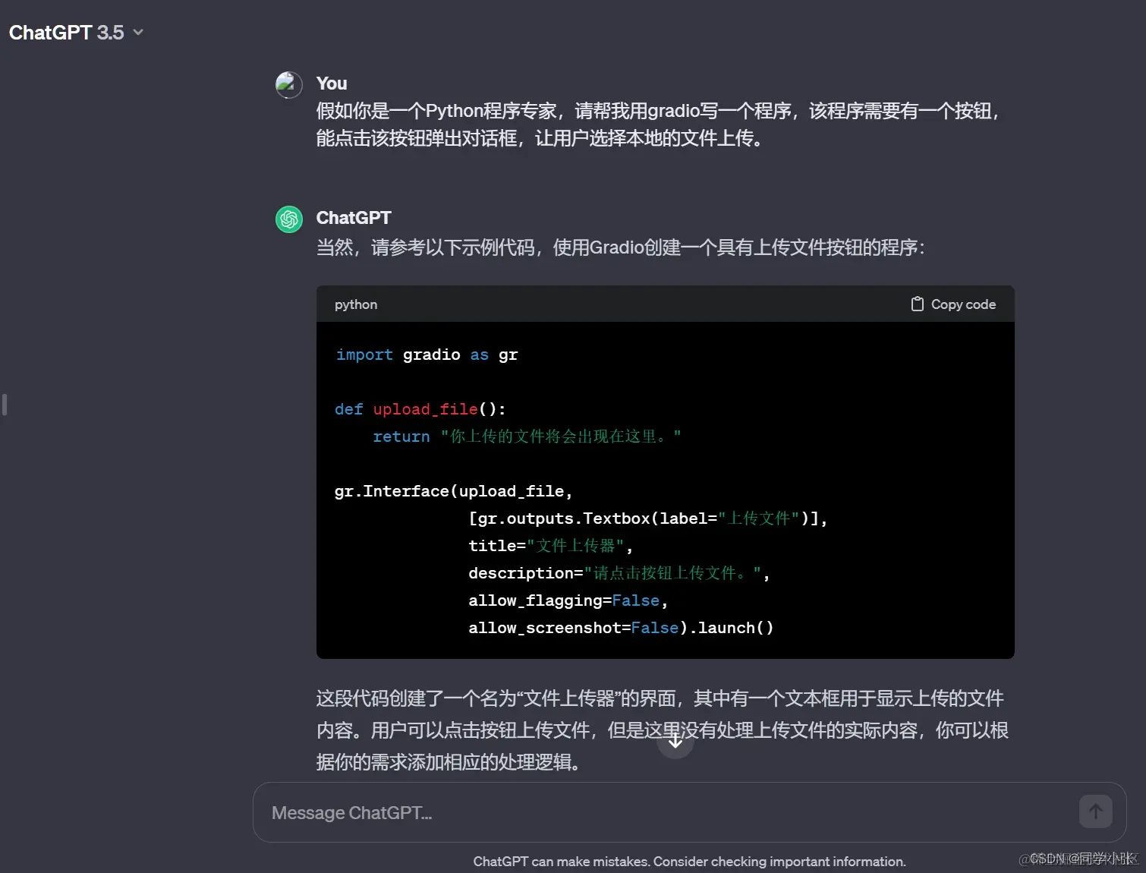
Task: Click the 'You' sender name
Action: point(332,84)
